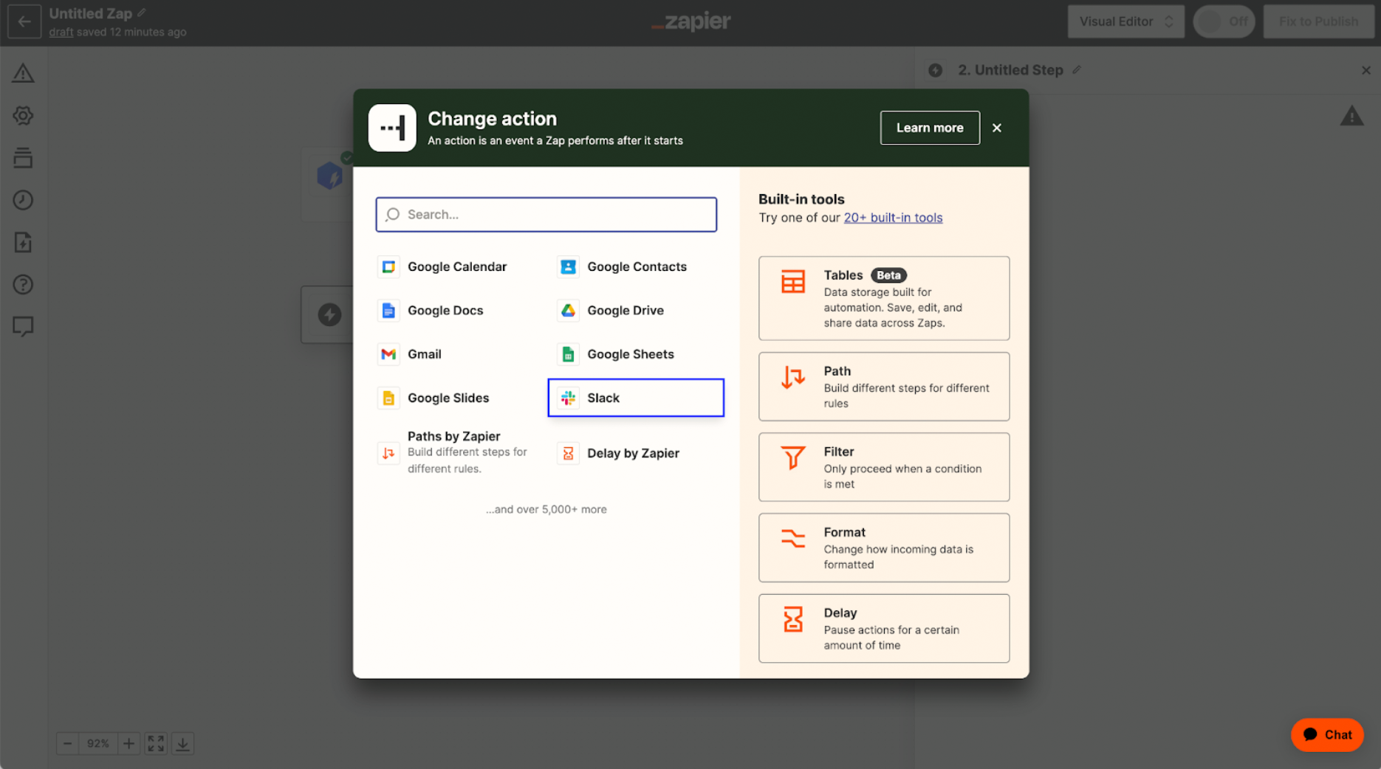Open the Zap settings gear in sidebar
This screenshot has width=1381, height=769.
point(23,115)
